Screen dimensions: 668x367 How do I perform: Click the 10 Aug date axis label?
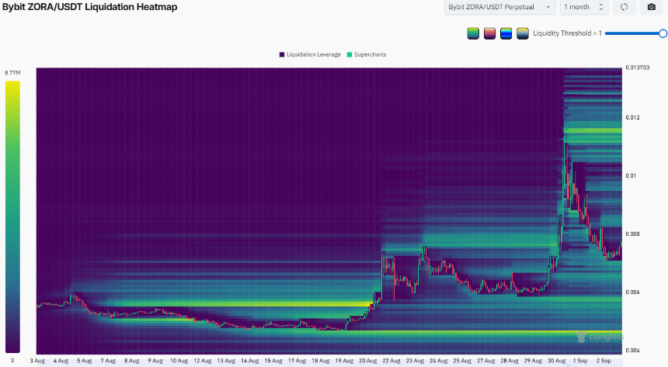[x=179, y=361]
